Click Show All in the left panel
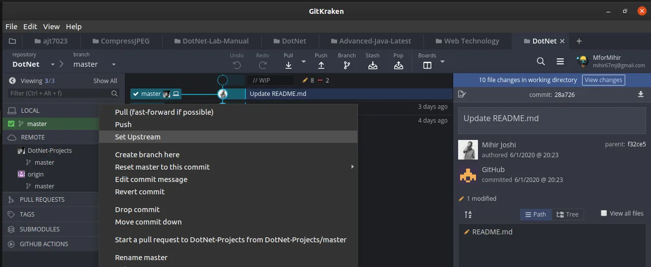Viewport: 651px width, 267px height. tap(105, 81)
